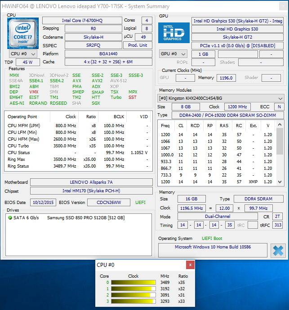Click the cache size field

pyautogui.click(x=108, y=62)
